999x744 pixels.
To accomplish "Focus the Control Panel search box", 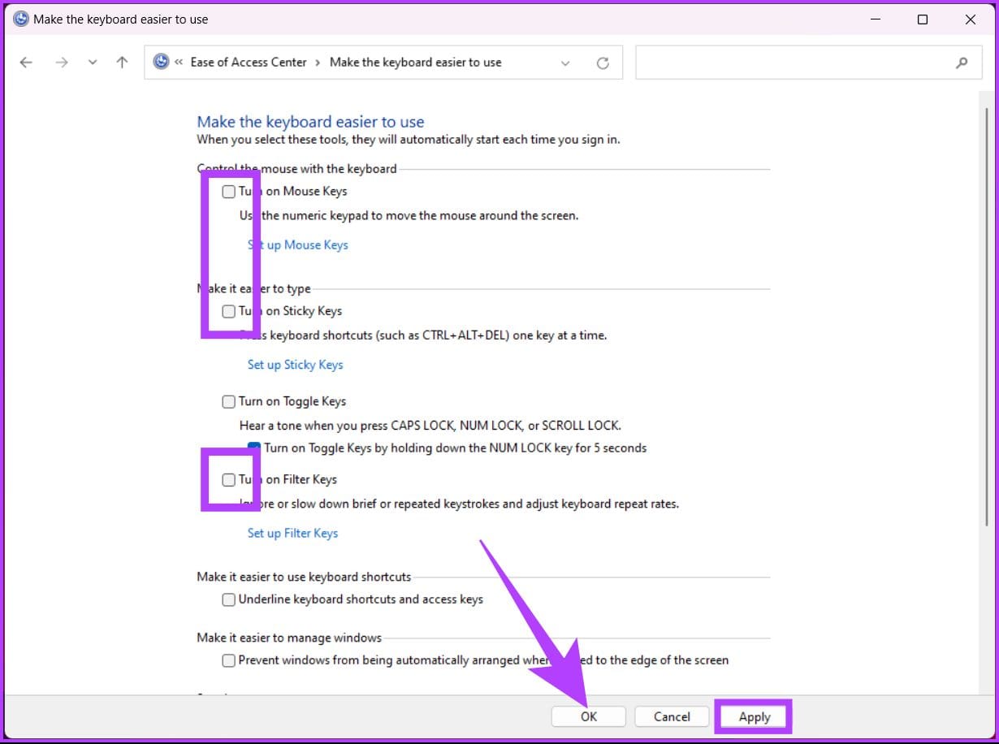I will click(807, 63).
